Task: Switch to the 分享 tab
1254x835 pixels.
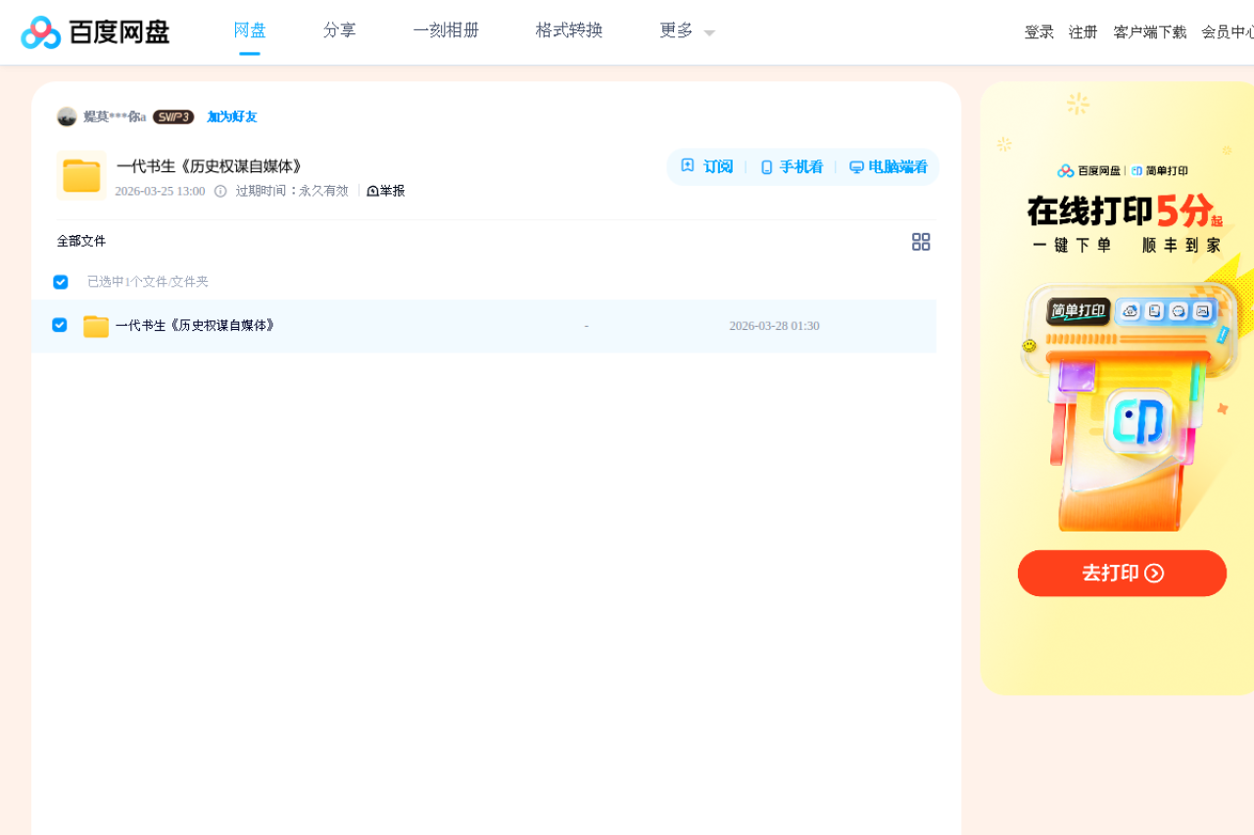Action: click(339, 30)
